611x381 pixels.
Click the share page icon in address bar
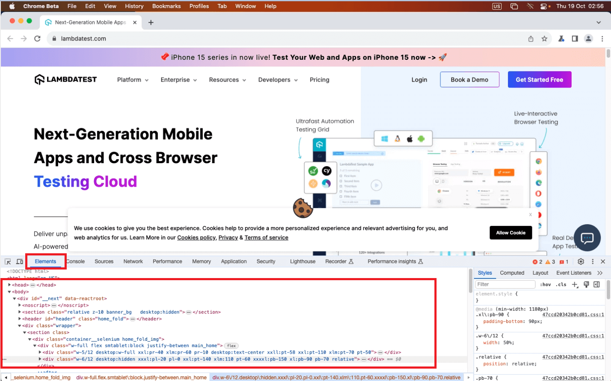coord(531,38)
